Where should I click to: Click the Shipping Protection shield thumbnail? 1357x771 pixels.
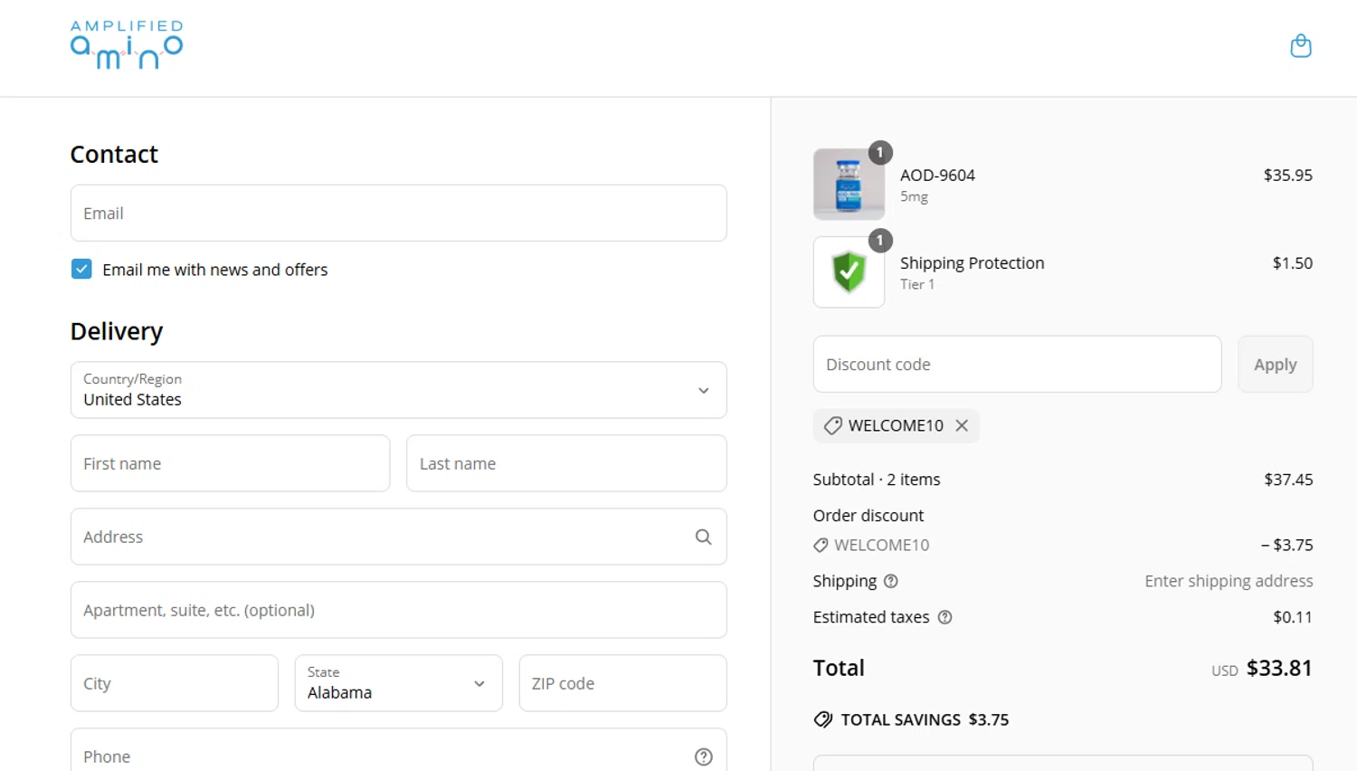coord(849,272)
